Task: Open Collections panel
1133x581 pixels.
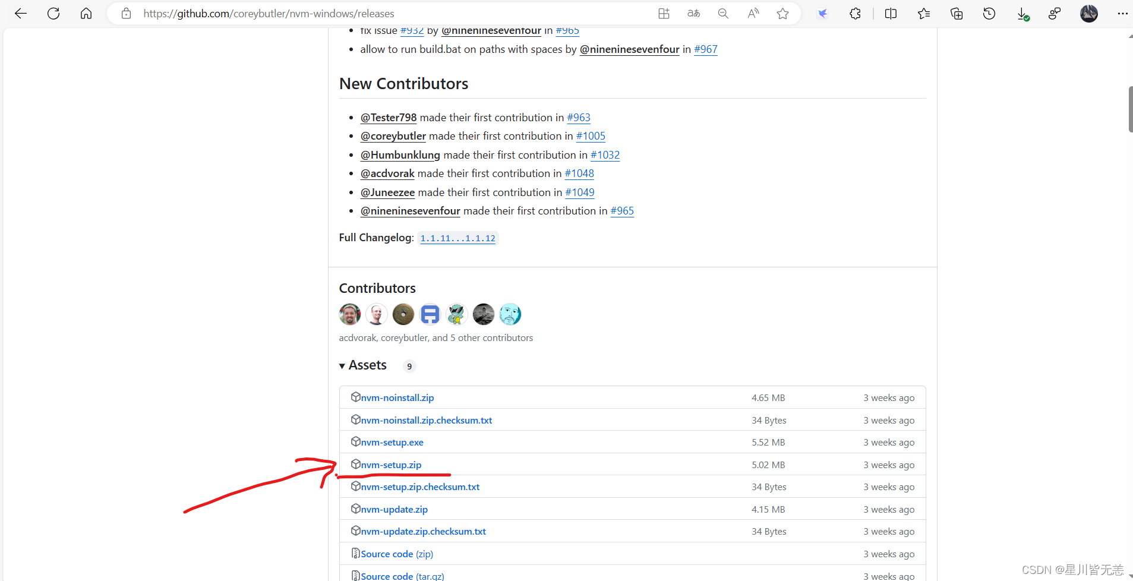Action: click(x=957, y=14)
